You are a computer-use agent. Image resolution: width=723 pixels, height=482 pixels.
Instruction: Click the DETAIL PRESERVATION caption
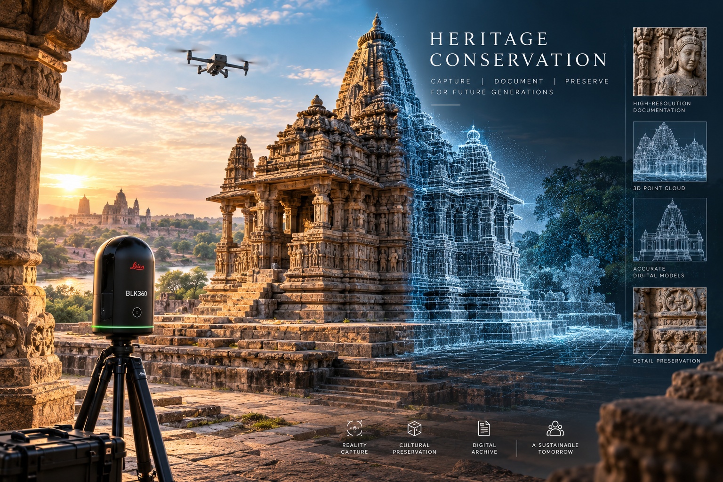pos(667,361)
